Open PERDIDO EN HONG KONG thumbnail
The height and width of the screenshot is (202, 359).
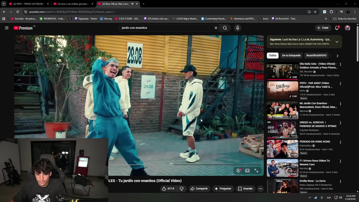tap(282, 149)
